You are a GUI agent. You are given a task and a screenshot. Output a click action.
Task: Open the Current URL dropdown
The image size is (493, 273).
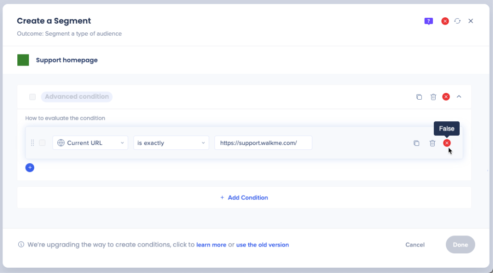point(90,143)
